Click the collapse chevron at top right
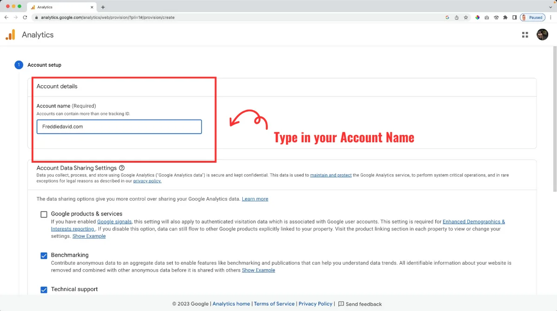 [551, 6]
